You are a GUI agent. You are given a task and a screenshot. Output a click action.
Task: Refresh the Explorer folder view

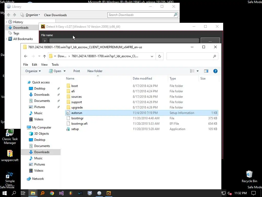(160, 56)
